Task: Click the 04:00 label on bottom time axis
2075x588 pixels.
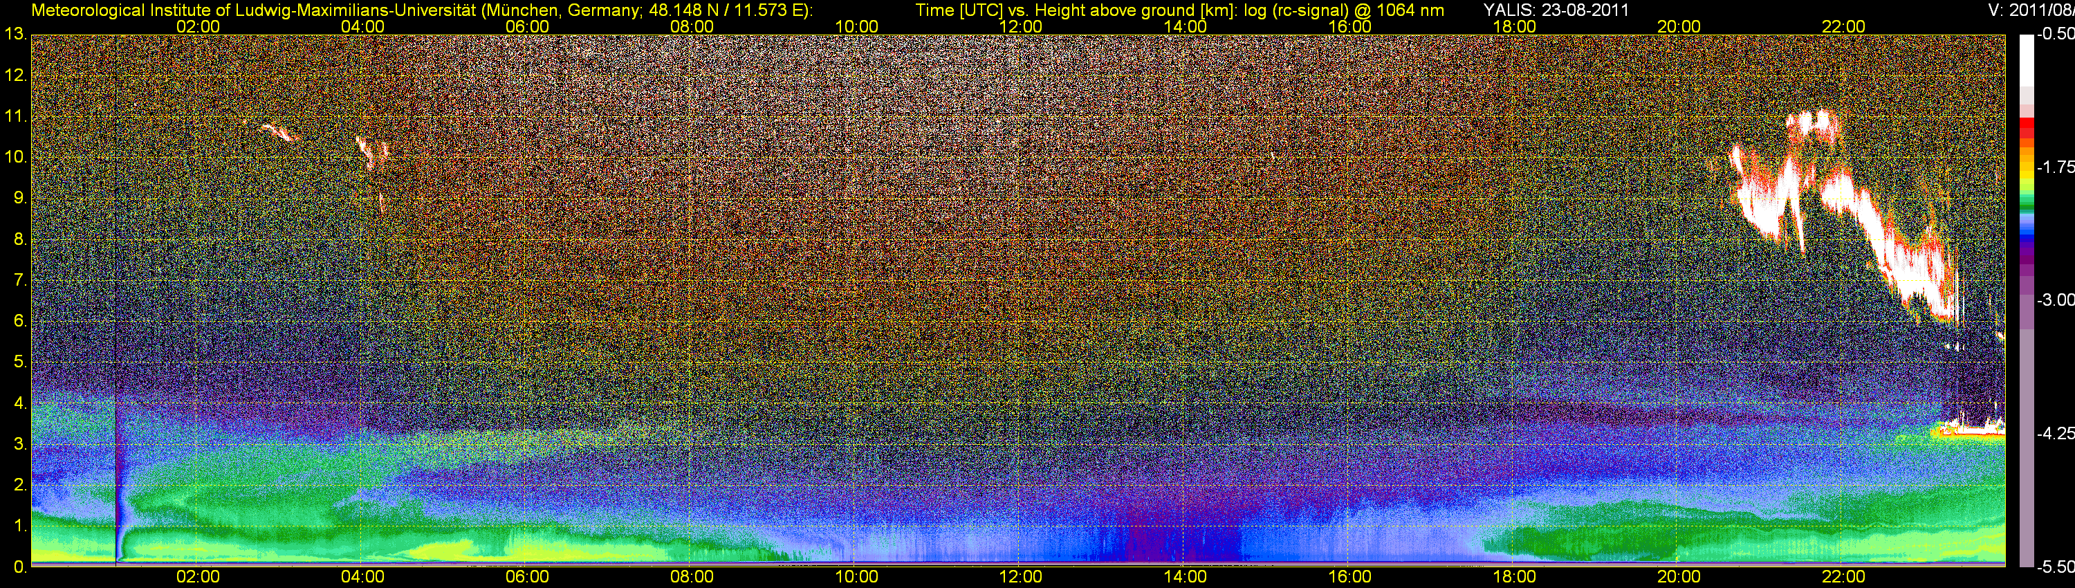Action: 362,578
